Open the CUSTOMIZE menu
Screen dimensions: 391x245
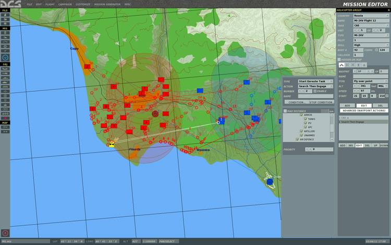click(83, 4)
